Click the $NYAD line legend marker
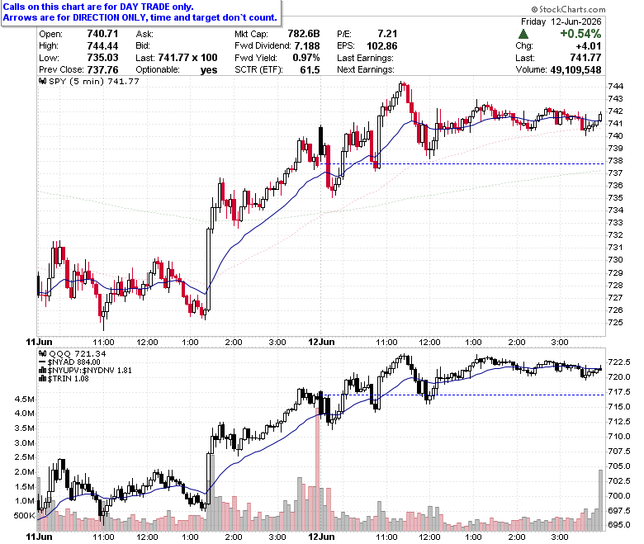 42,362
